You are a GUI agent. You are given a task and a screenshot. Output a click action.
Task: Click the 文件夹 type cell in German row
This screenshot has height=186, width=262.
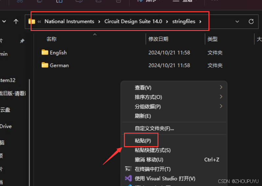[215, 65]
